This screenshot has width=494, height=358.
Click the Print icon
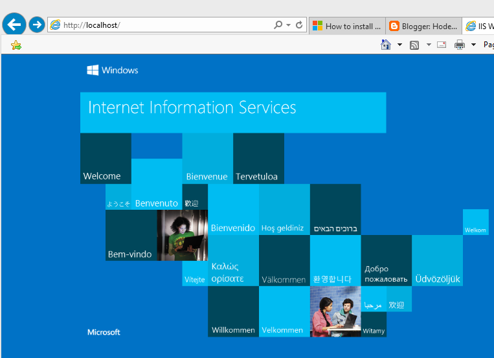459,45
